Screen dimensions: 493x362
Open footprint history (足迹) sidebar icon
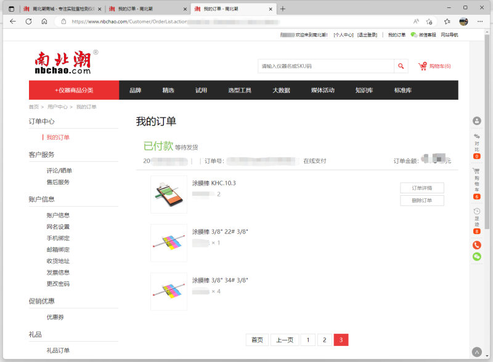click(476, 220)
